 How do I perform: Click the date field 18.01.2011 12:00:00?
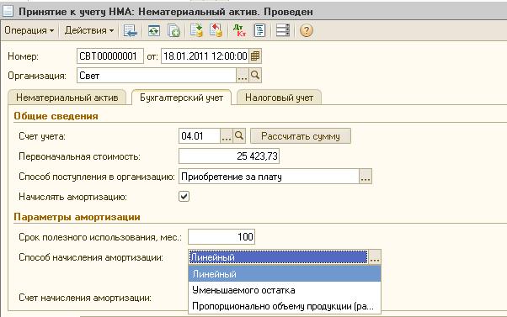(x=205, y=56)
